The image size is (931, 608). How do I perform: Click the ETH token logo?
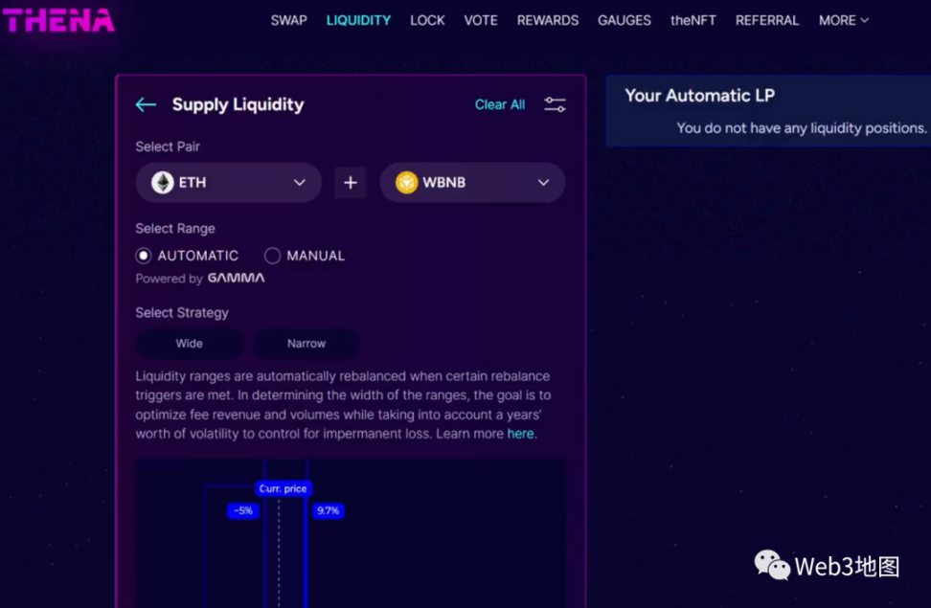coord(163,182)
